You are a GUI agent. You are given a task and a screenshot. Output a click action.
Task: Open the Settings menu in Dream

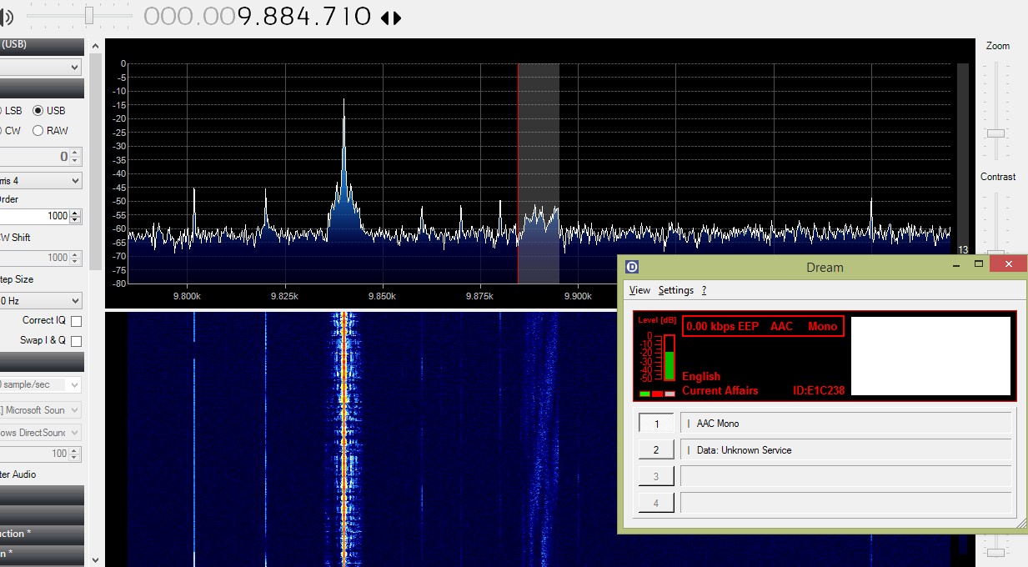click(x=676, y=290)
